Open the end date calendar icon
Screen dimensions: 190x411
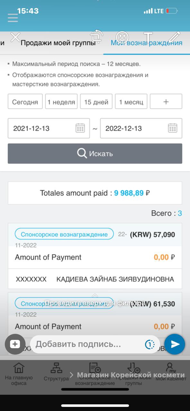pyautogui.click(x=173, y=128)
